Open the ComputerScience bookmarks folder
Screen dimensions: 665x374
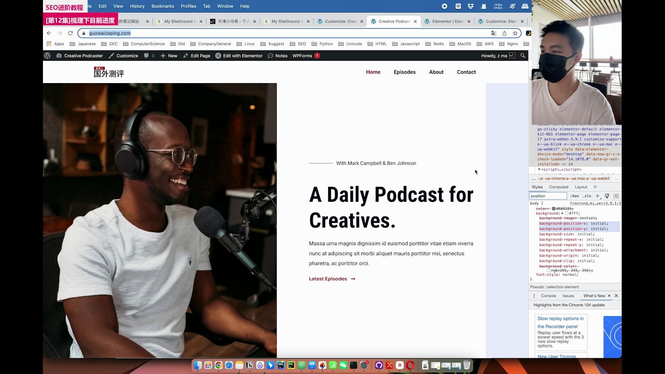[144, 44]
